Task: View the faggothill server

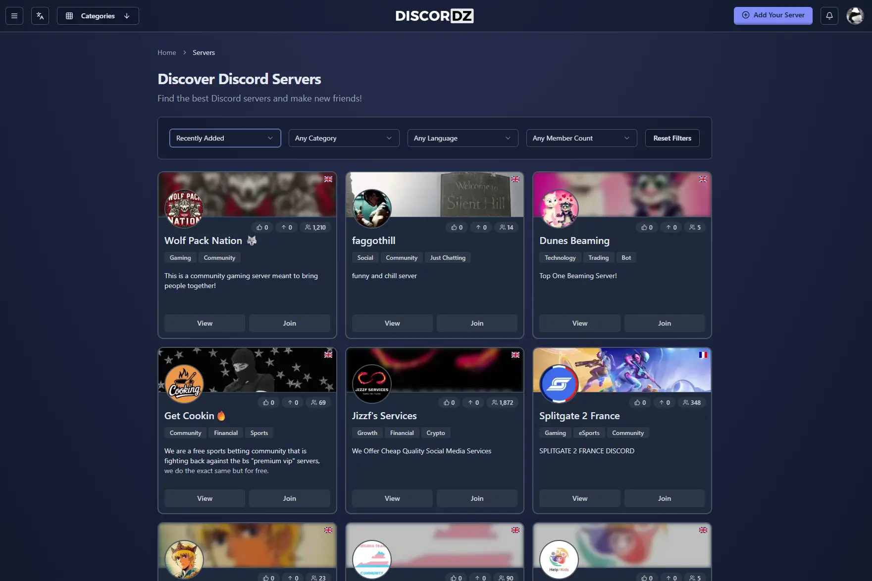Action: [x=392, y=323]
